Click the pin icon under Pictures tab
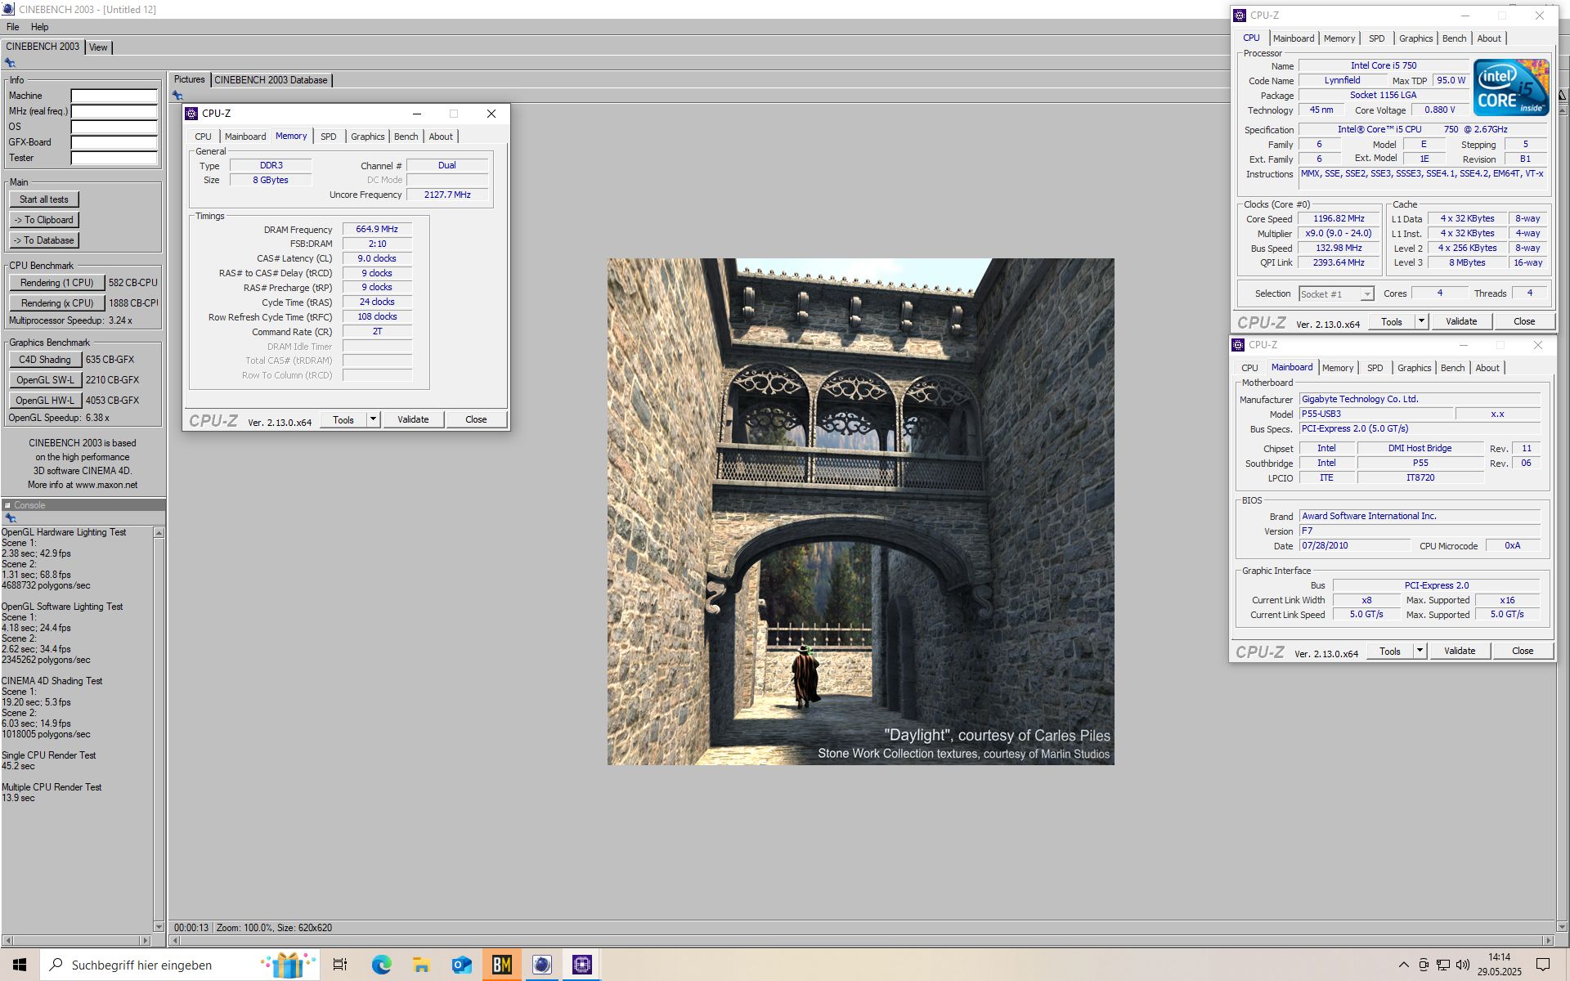The width and height of the screenshot is (1570, 981). click(177, 96)
